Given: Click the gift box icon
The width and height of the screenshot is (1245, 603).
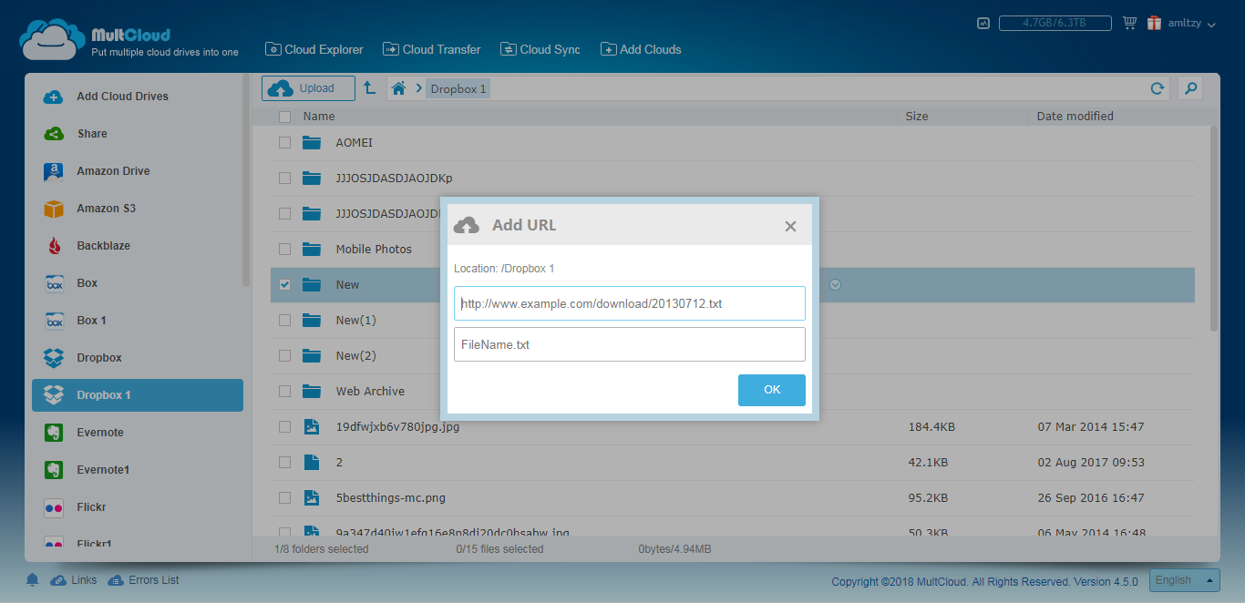Looking at the screenshot, I should click(x=1154, y=24).
